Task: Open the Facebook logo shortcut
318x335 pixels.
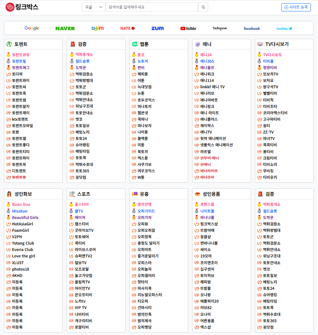Action: pos(252,28)
